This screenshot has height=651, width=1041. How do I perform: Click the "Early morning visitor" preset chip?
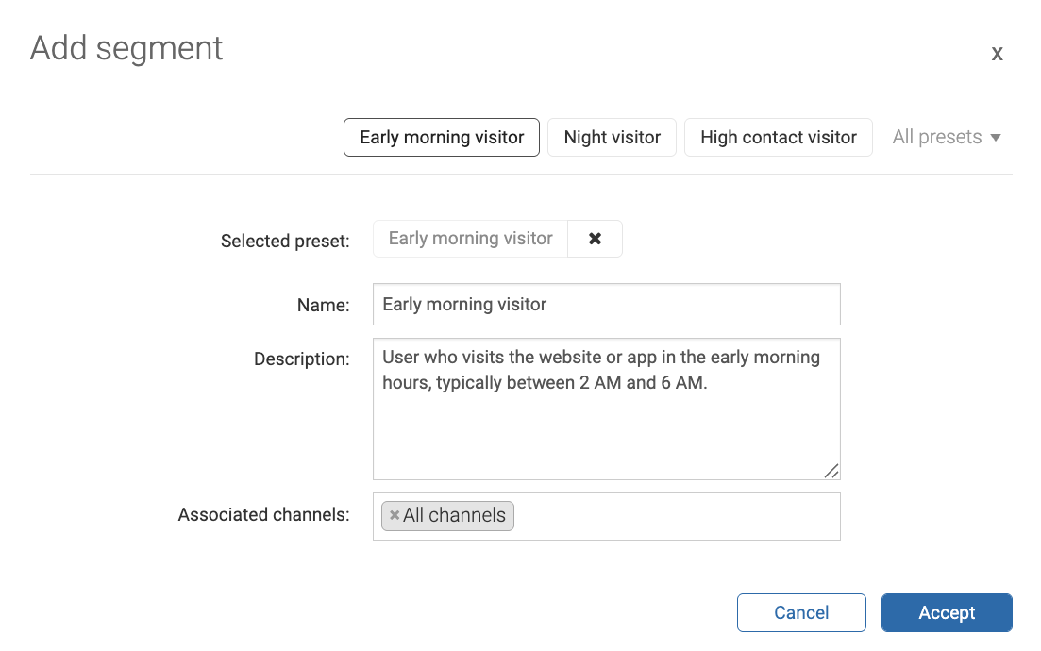pyautogui.click(x=469, y=239)
